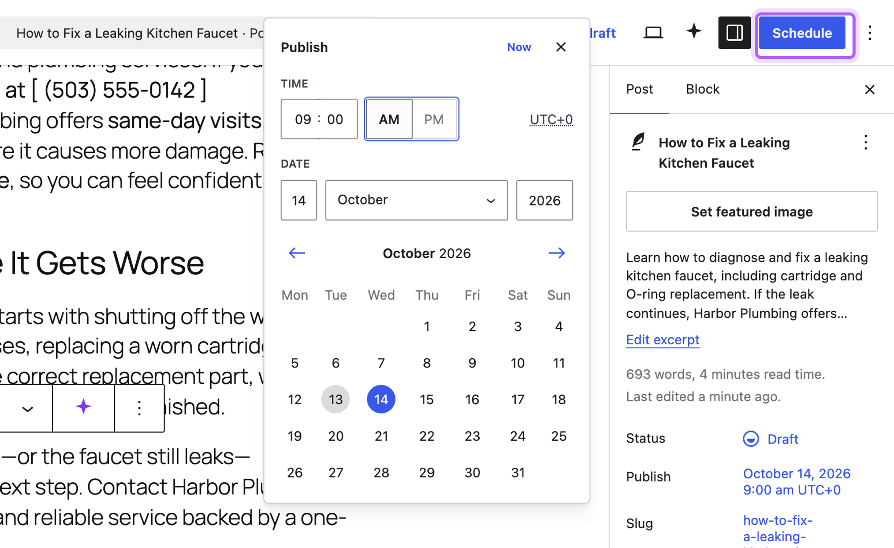Open the Edit excerpt link

[x=662, y=340]
